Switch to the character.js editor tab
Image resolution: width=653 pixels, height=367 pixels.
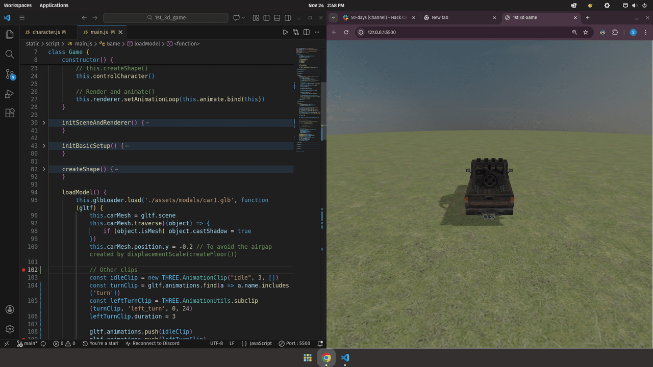45,32
